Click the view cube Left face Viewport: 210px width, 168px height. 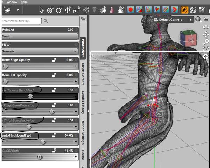[191, 40]
